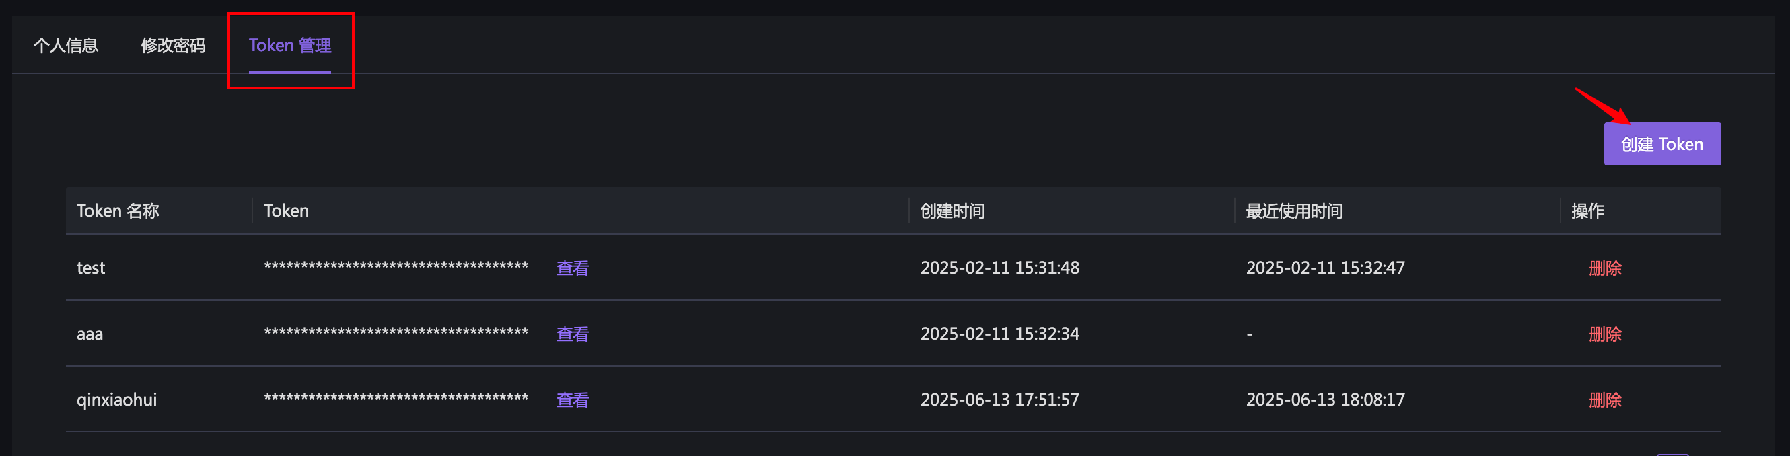The image size is (1790, 456).
Task: Click the 创建 Token button
Action: pyautogui.click(x=1661, y=145)
